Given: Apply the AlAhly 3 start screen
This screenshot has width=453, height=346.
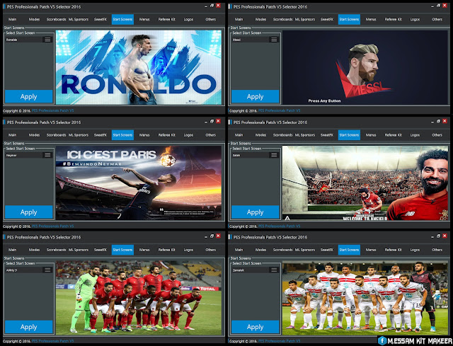Looking at the screenshot, I should (x=28, y=327).
